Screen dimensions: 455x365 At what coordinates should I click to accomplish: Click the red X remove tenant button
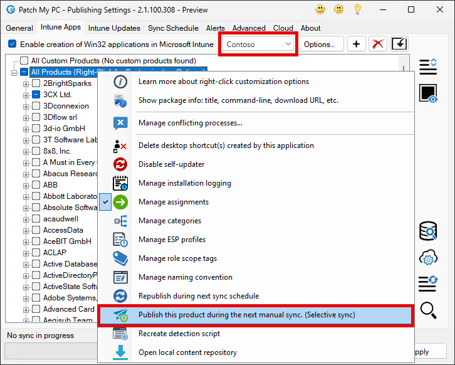pos(378,44)
